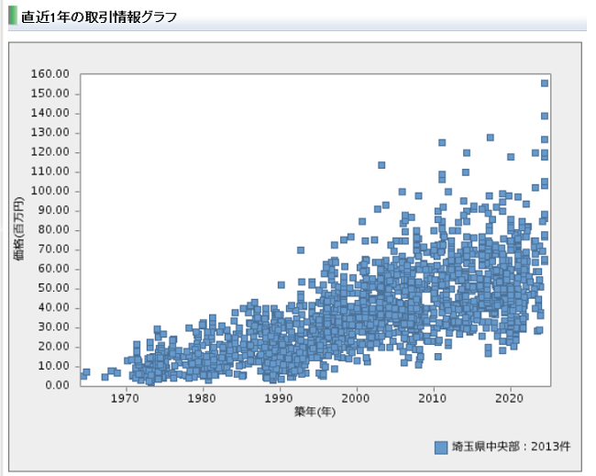The height and width of the screenshot is (476, 596).
Task: Click the green marker beside the graph heading
Action: click(13, 17)
